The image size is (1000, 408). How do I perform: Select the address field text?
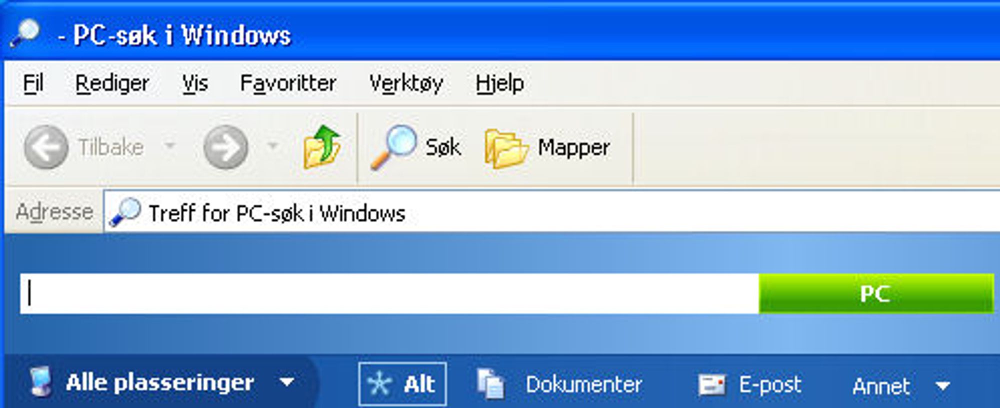(x=277, y=213)
